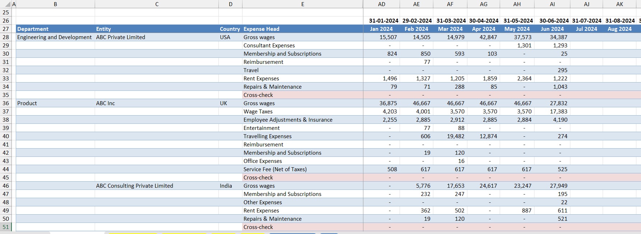Screen dimensions: 641x234
Task: Select column E header
Action: [302, 4]
